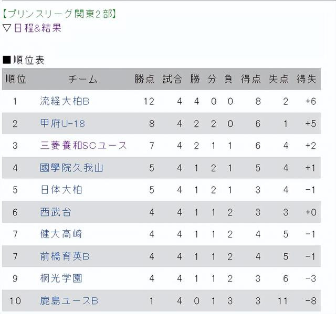This screenshot has width=336, height=314.
Task: Open the 健大高崎 team link
Action: click(x=61, y=234)
